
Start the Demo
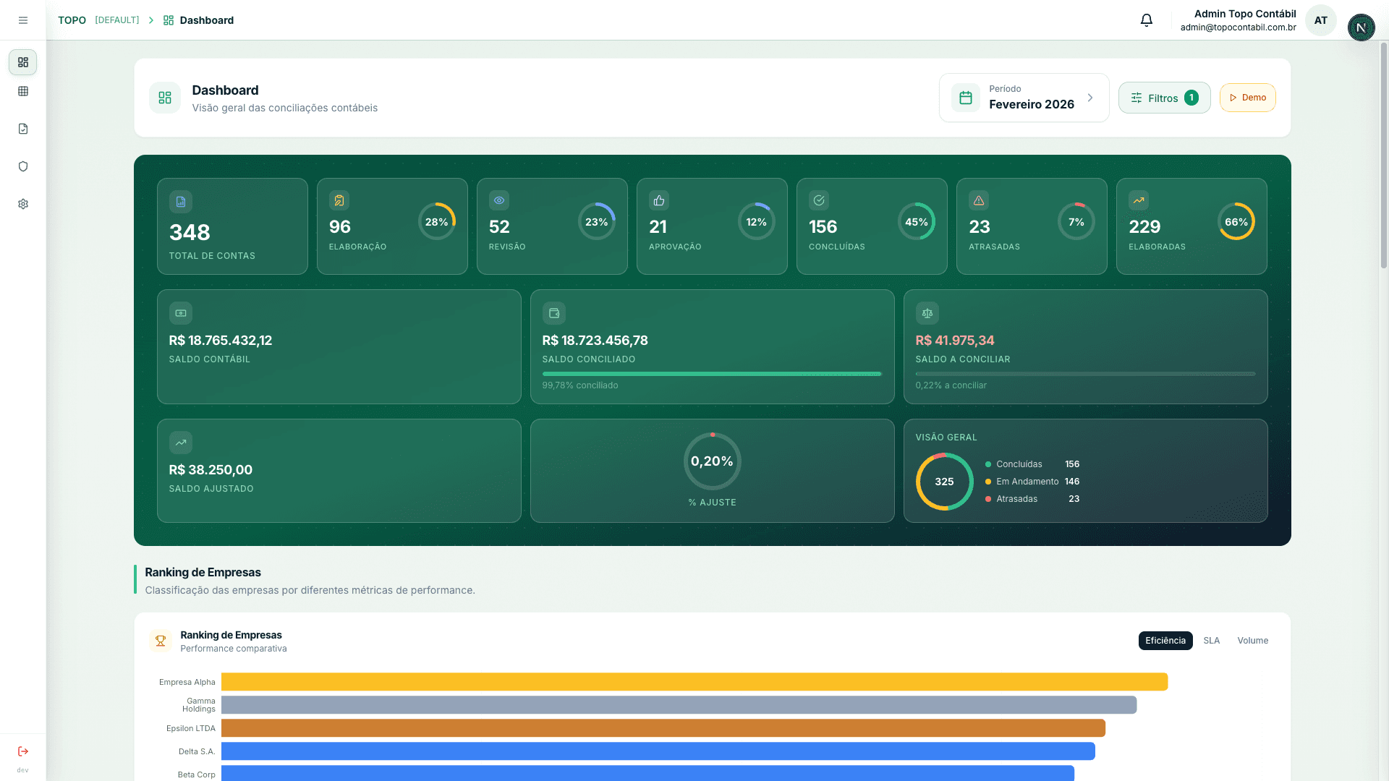1247,97
